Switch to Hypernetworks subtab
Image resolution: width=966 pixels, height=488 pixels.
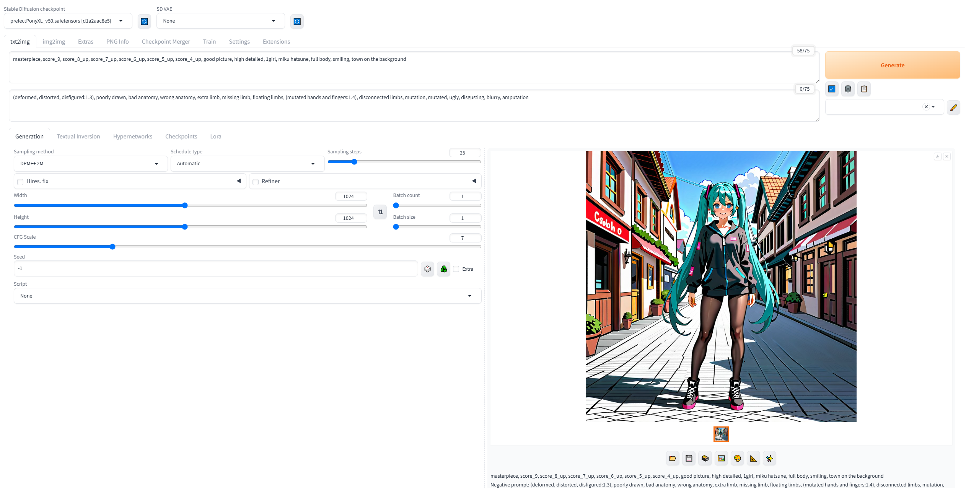(x=133, y=137)
